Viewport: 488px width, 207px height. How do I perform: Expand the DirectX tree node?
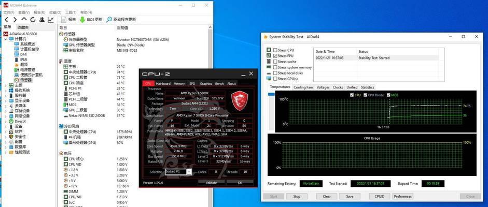(5, 121)
